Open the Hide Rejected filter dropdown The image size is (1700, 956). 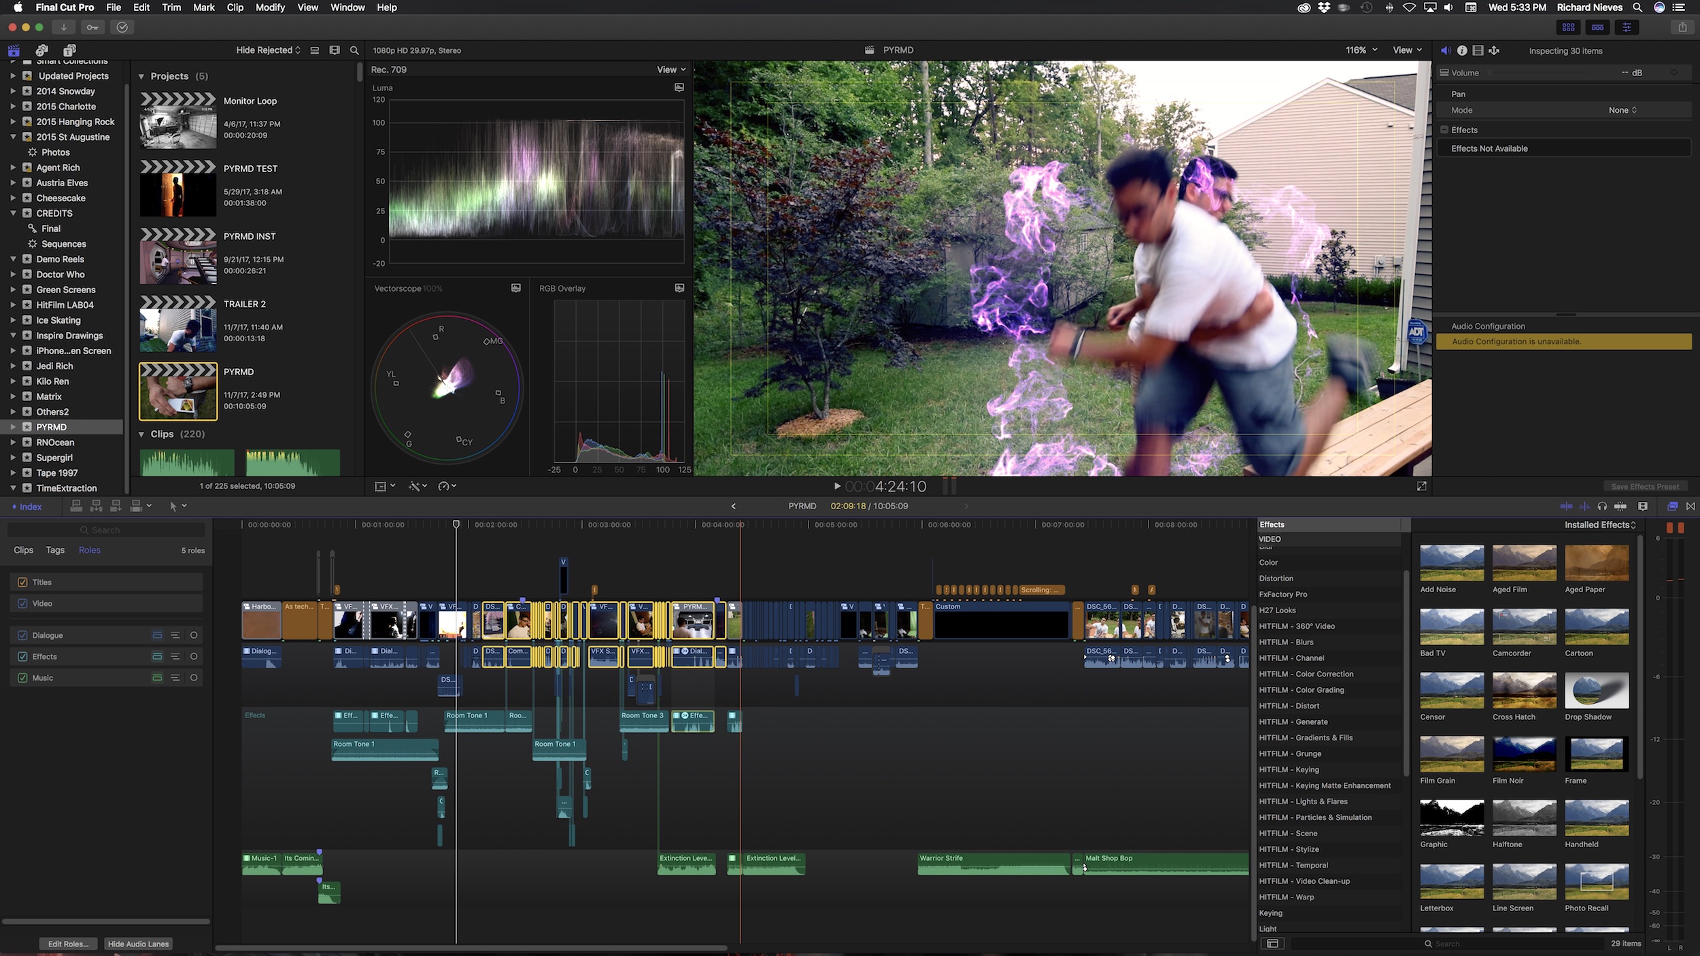268,50
